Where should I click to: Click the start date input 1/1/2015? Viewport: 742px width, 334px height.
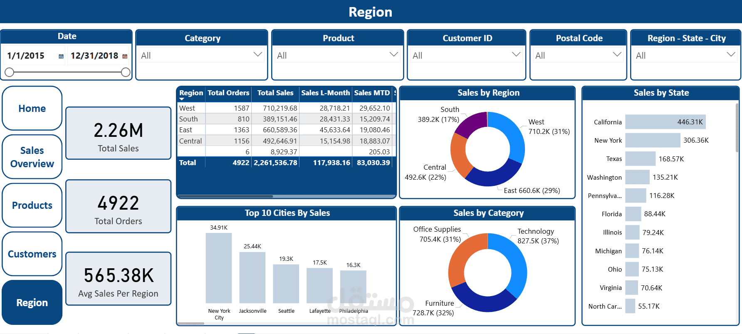26,56
